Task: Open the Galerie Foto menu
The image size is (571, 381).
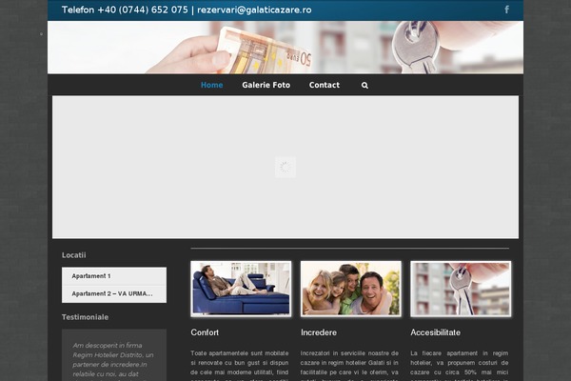Action: (266, 85)
